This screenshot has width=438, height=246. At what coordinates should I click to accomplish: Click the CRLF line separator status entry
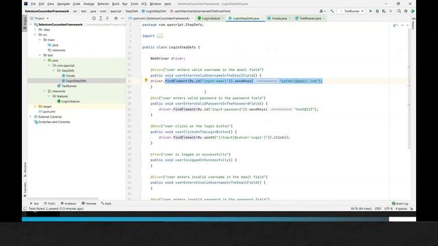(378, 208)
